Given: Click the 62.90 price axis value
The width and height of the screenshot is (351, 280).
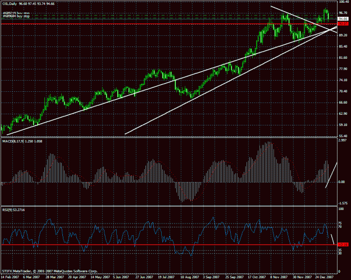Looking at the screenshot, I should click(x=343, y=114).
